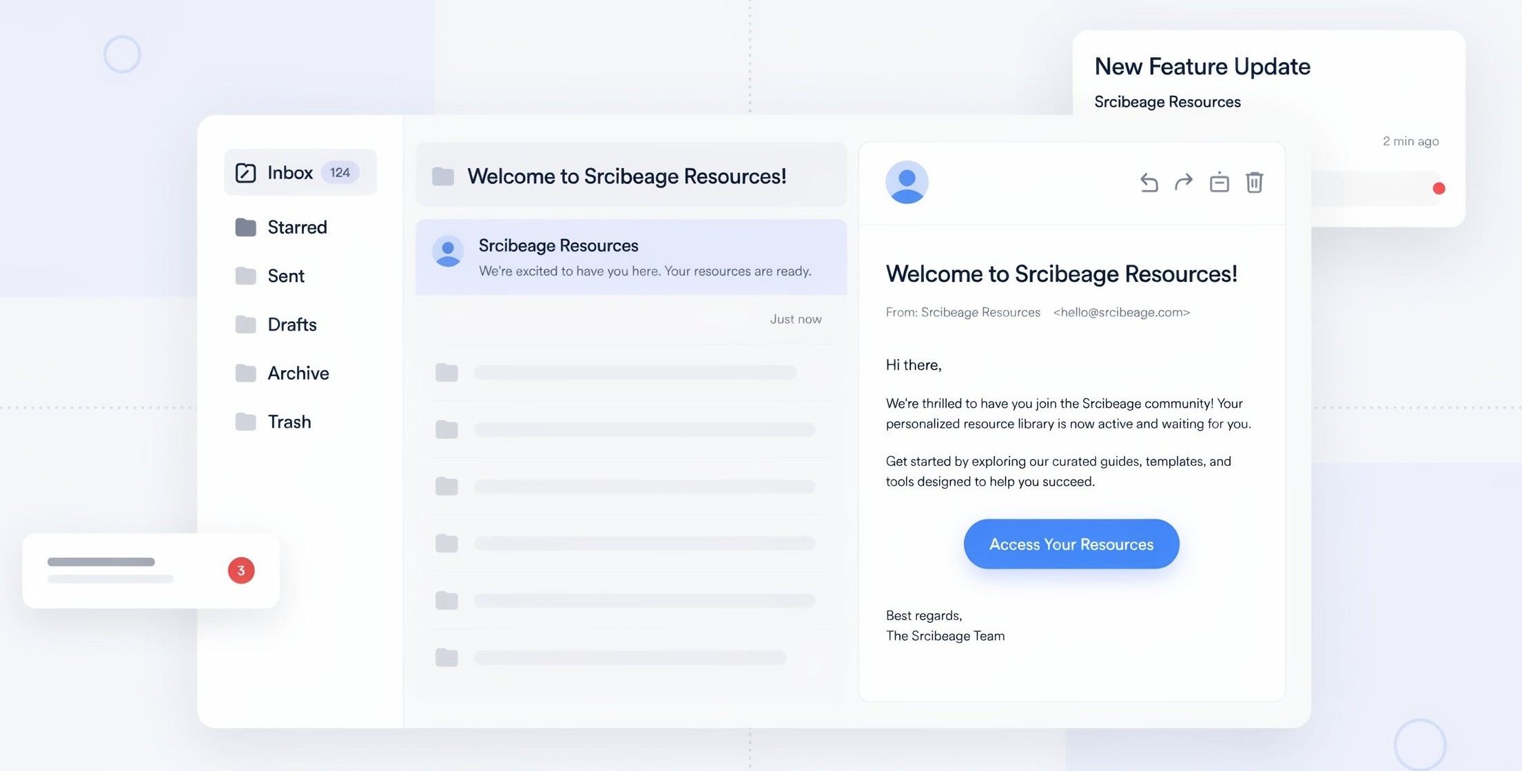Click the red dot on the New Feature Update card
1522x771 pixels.
[1439, 188]
